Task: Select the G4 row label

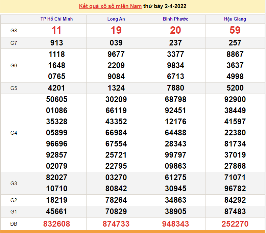Action: (x=14, y=133)
